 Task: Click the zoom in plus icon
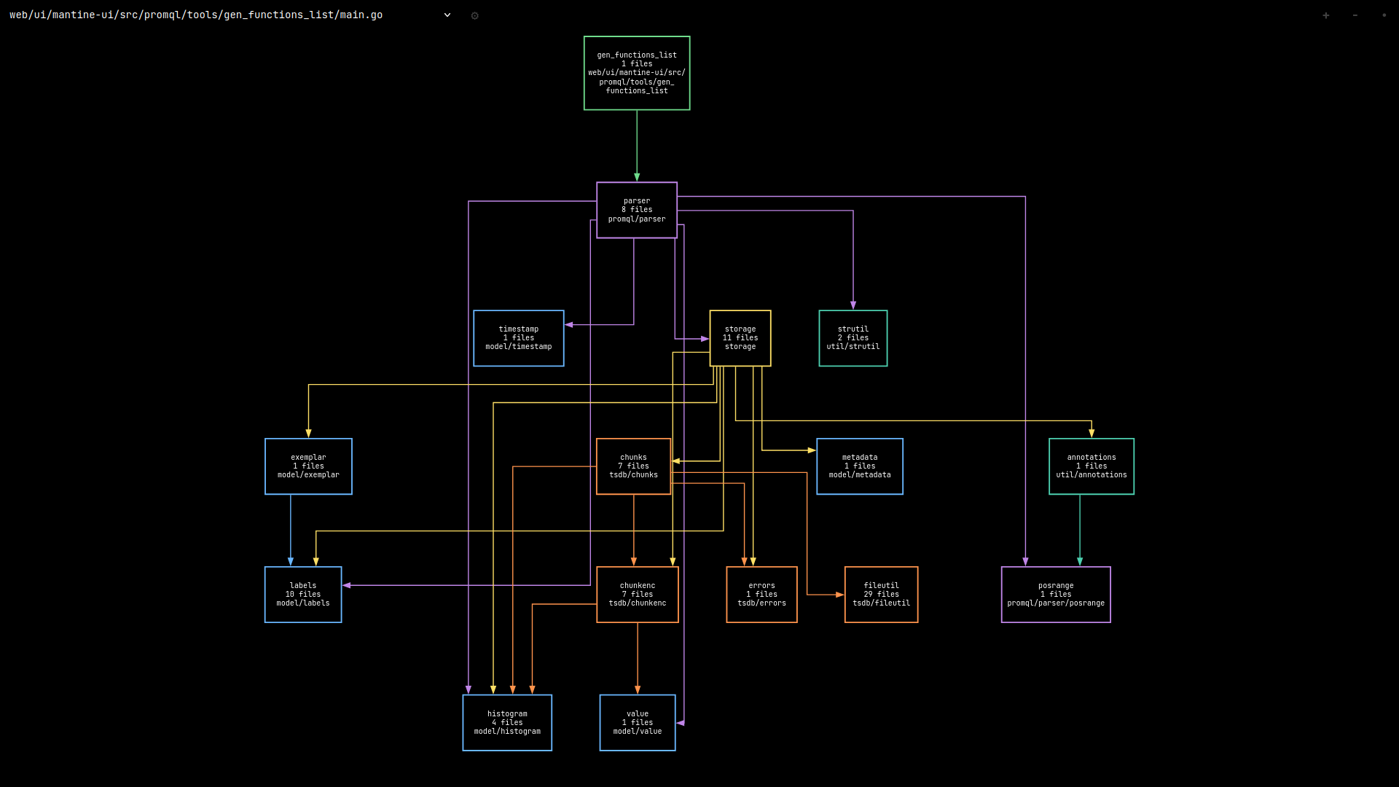tap(1325, 15)
